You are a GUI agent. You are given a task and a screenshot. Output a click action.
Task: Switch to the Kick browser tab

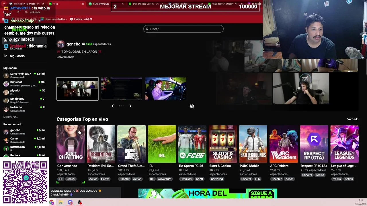point(67,4)
